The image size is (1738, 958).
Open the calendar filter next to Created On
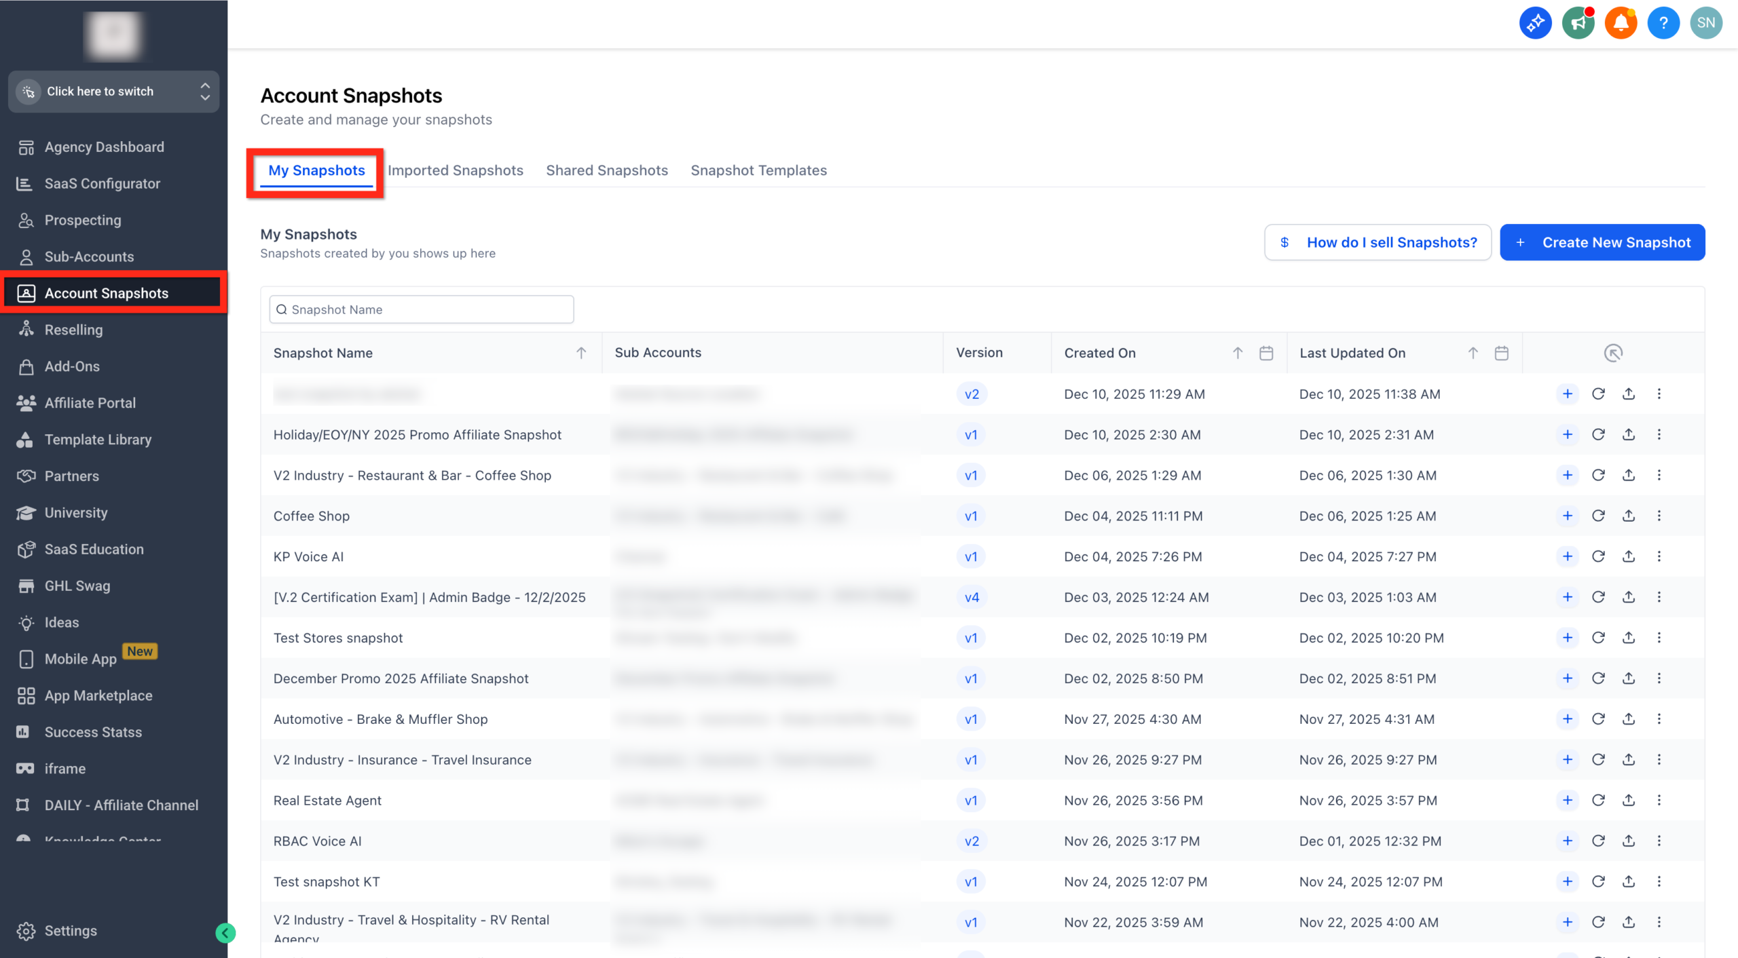point(1265,353)
